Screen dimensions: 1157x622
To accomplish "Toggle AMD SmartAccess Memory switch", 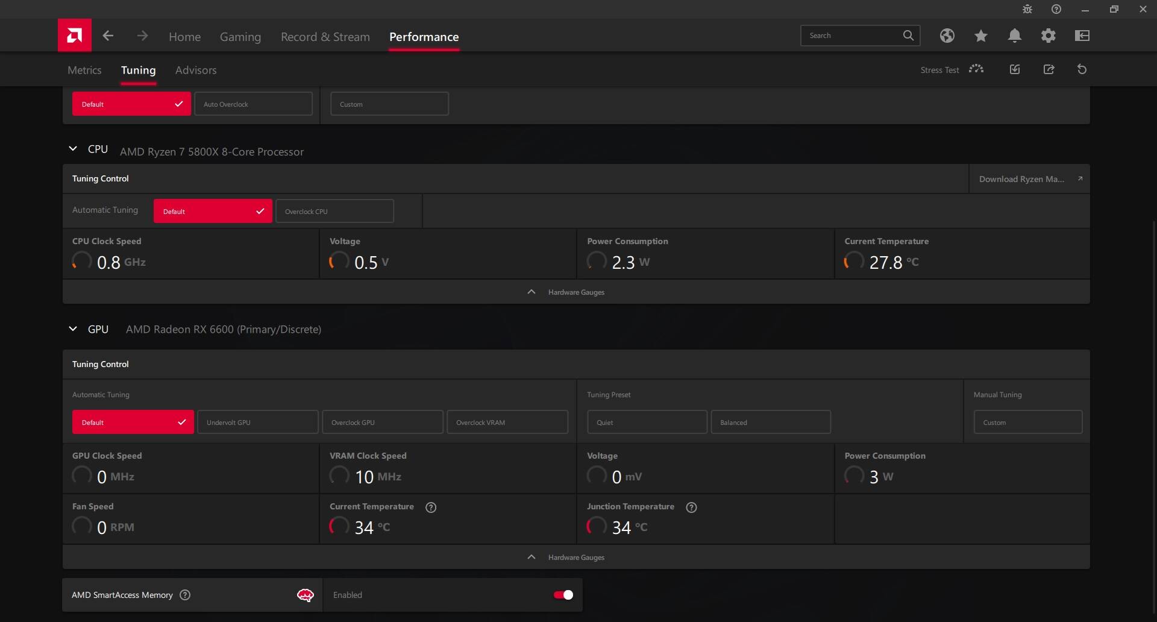I will click(563, 595).
